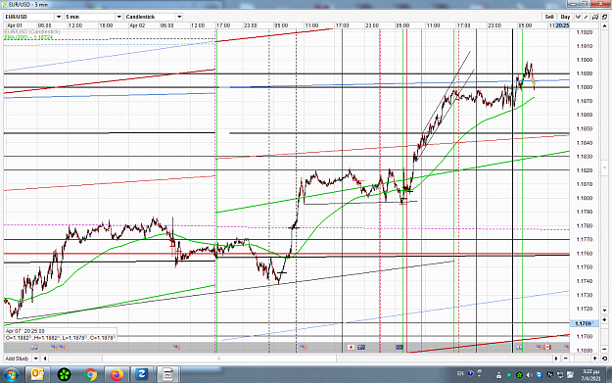Click the EUR/USD symbol input field
This screenshot has height=383, width=612.
coord(29,17)
